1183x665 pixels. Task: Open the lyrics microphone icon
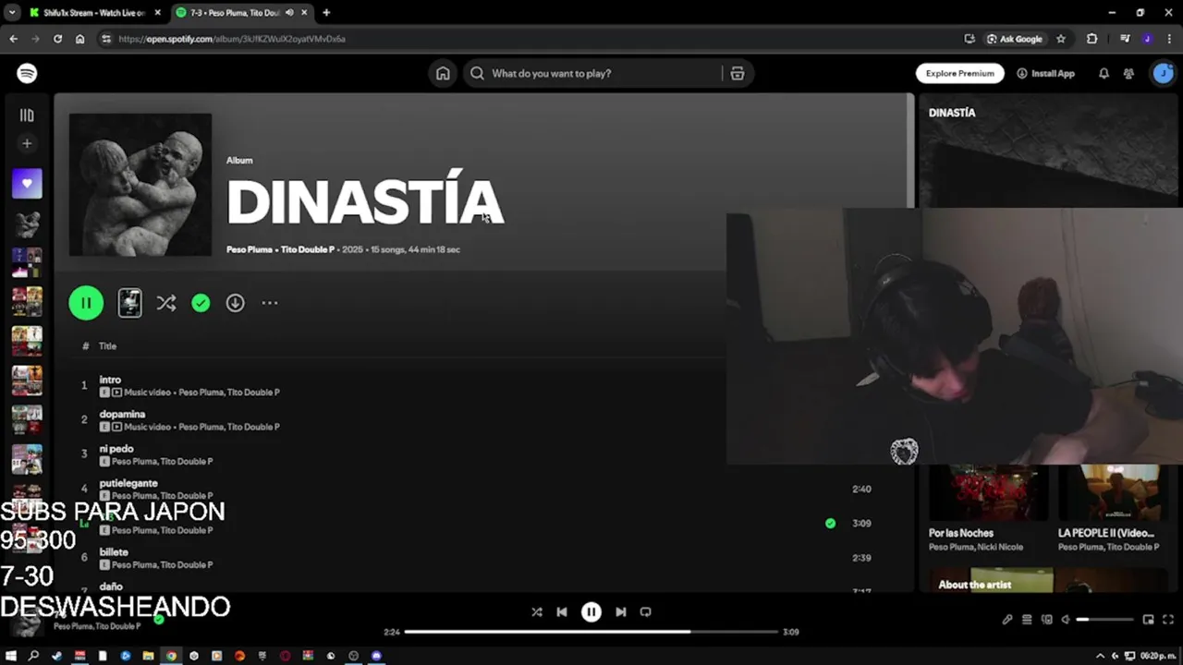1007,620
